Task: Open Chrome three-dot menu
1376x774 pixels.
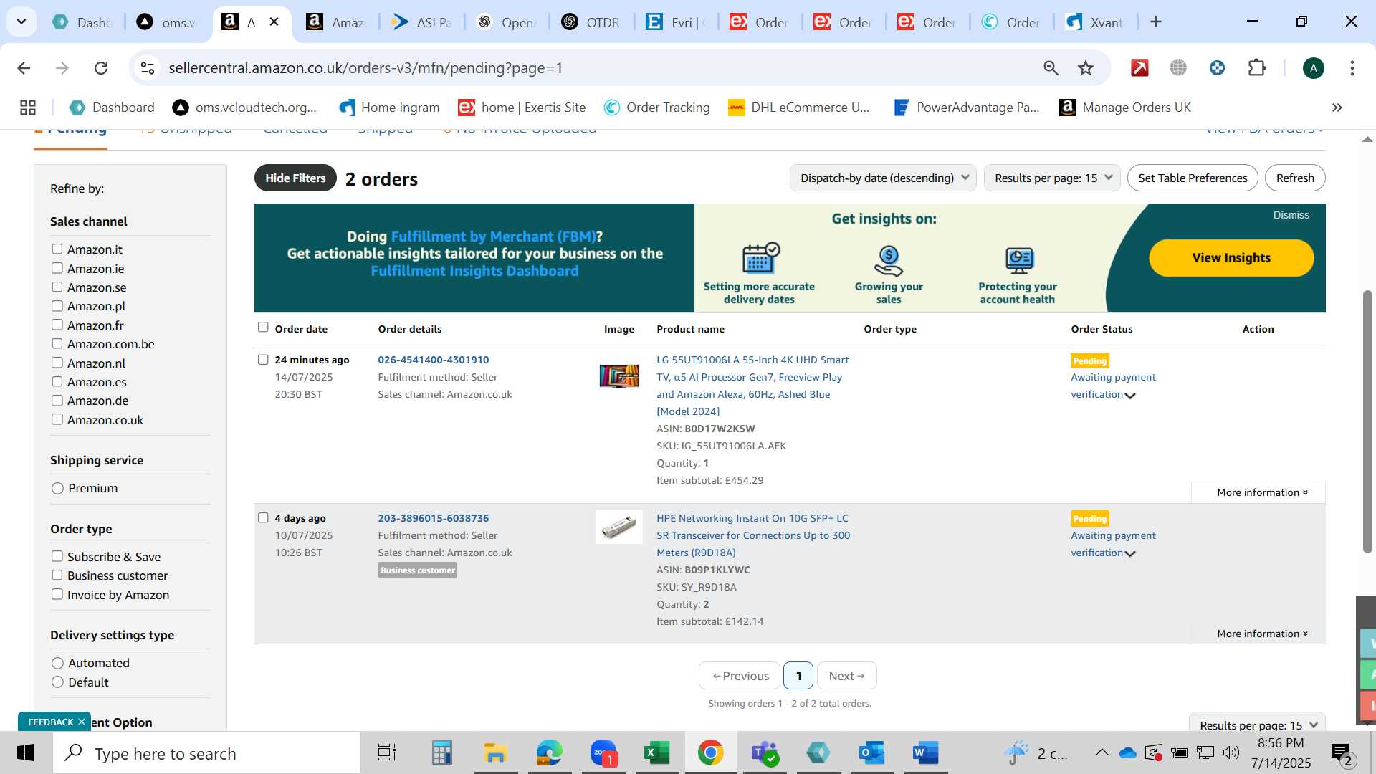Action: point(1352,68)
